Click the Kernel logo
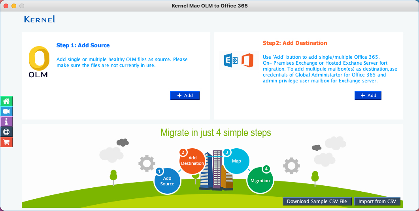The width and height of the screenshot is (419, 211). 40,19
